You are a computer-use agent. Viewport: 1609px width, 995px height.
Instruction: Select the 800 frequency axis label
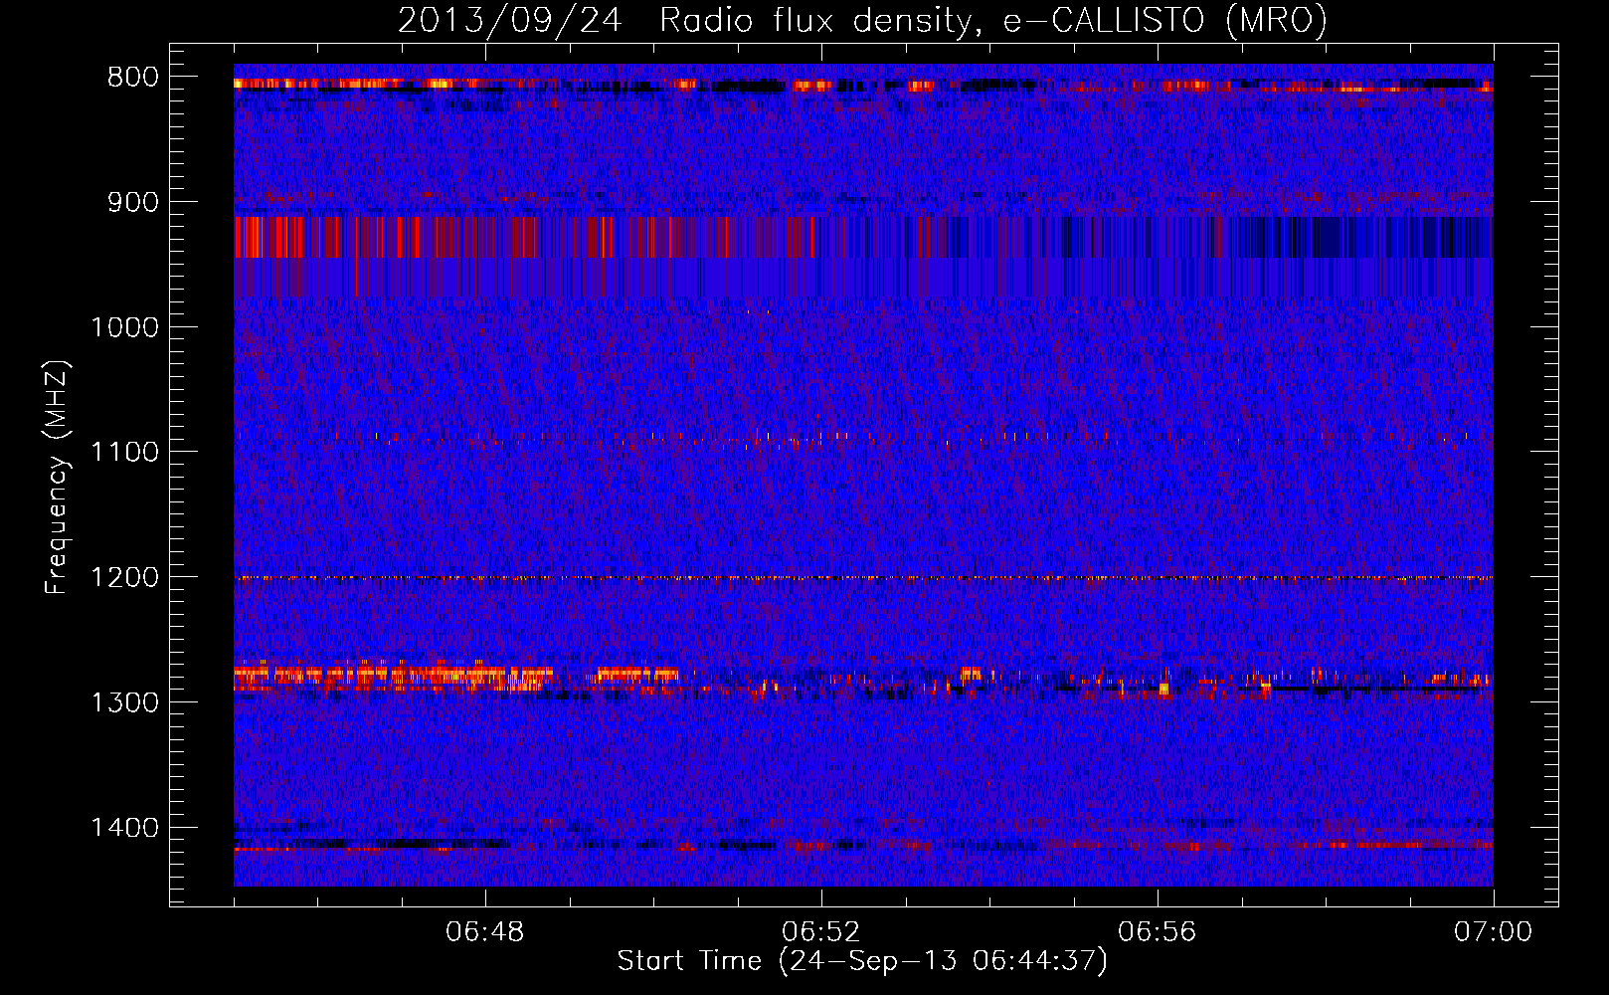[132, 78]
